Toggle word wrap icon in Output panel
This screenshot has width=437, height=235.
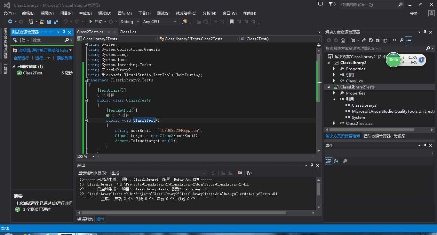click(x=249, y=173)
